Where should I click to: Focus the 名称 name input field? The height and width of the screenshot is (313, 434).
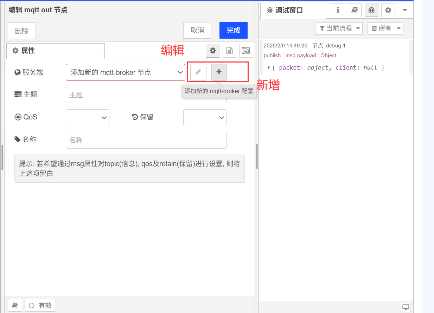coord(146,140)
